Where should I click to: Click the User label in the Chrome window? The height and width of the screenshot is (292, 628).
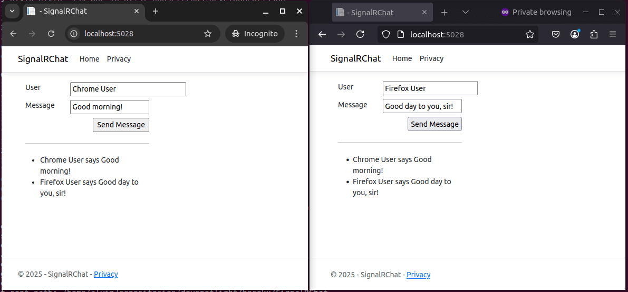33,87
